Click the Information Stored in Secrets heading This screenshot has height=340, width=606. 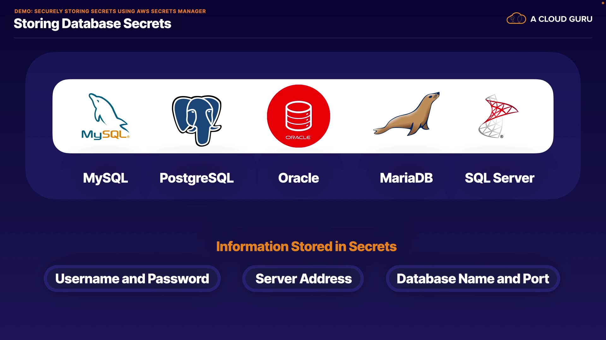point(306,246)
